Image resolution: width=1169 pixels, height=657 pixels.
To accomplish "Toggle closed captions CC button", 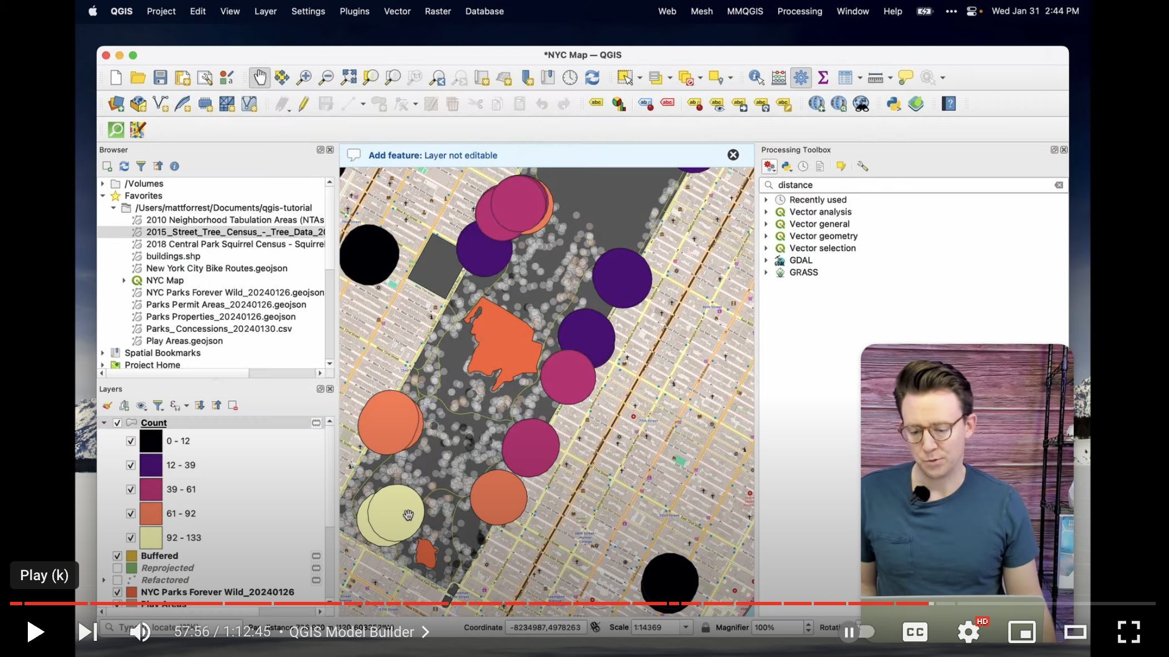I will (915, 632).
